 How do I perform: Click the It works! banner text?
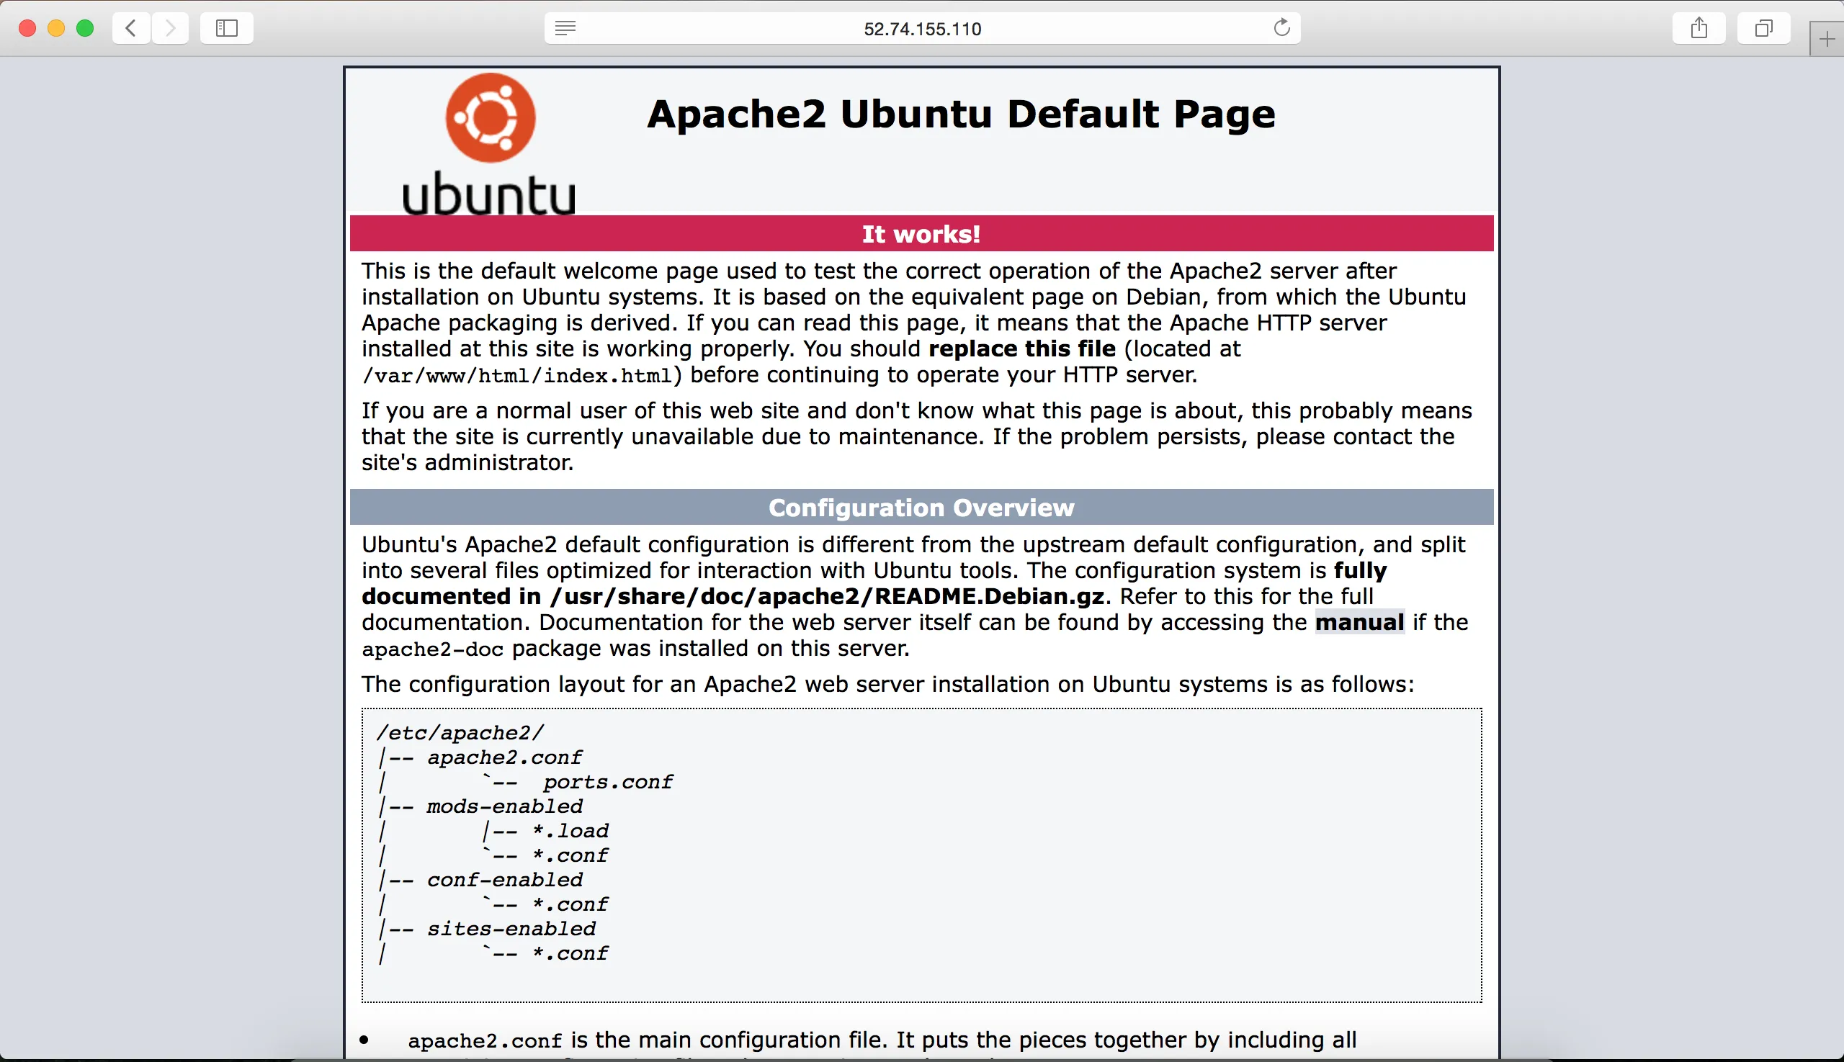[x=920, y=233]
